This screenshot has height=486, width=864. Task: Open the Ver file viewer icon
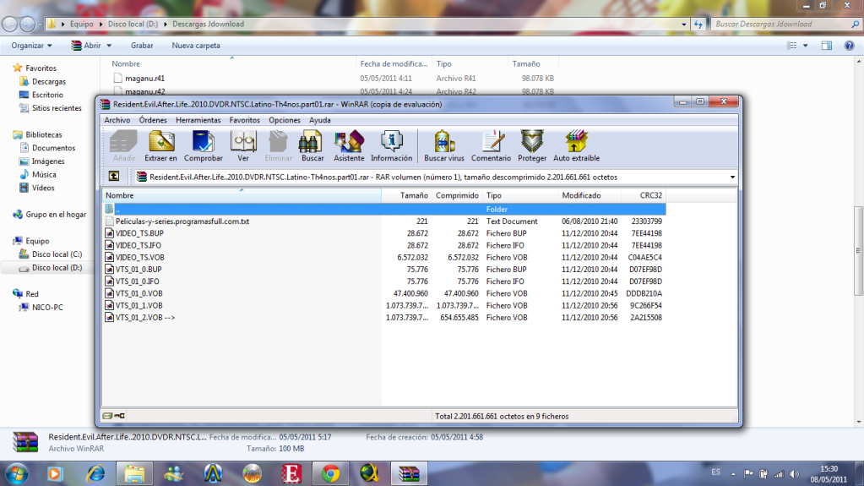[243, 145]
